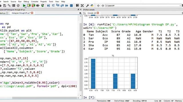Viewport: 183px width, 102px height.
Task: Close the untitled4.py tab
Action: [x=7, y=13]
